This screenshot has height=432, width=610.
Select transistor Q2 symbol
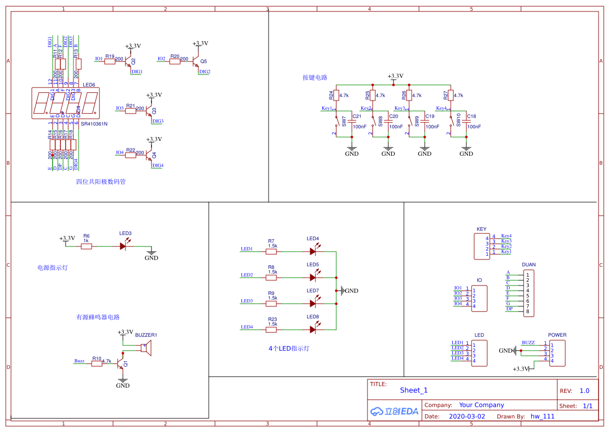[x=129, y=61]
